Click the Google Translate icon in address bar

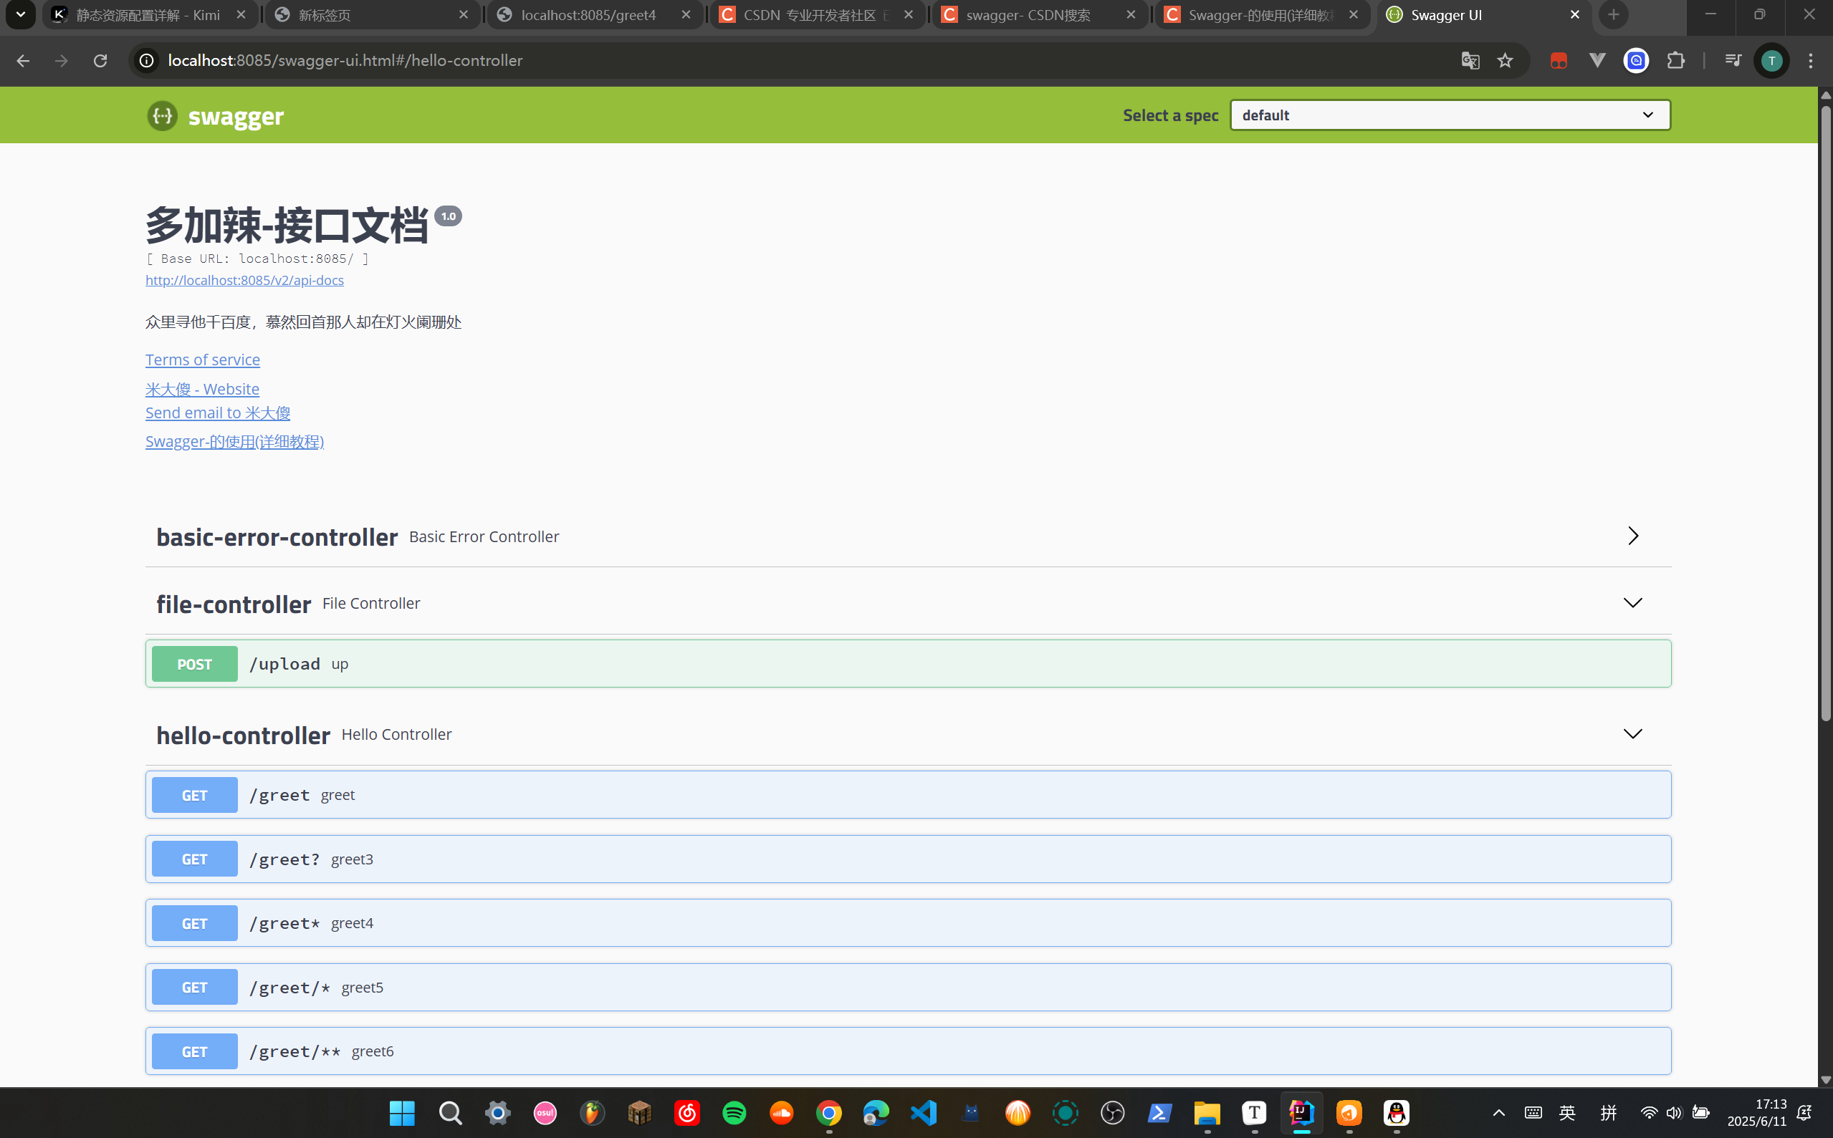pyautogui.click(x=1469, y=60)
